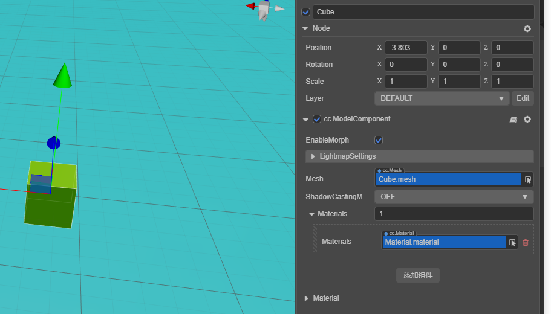551x314 pixels.
Task: Open cc.ModelComponent help documentation book icon
Action: pyautogui.click(x=513, y=120)
